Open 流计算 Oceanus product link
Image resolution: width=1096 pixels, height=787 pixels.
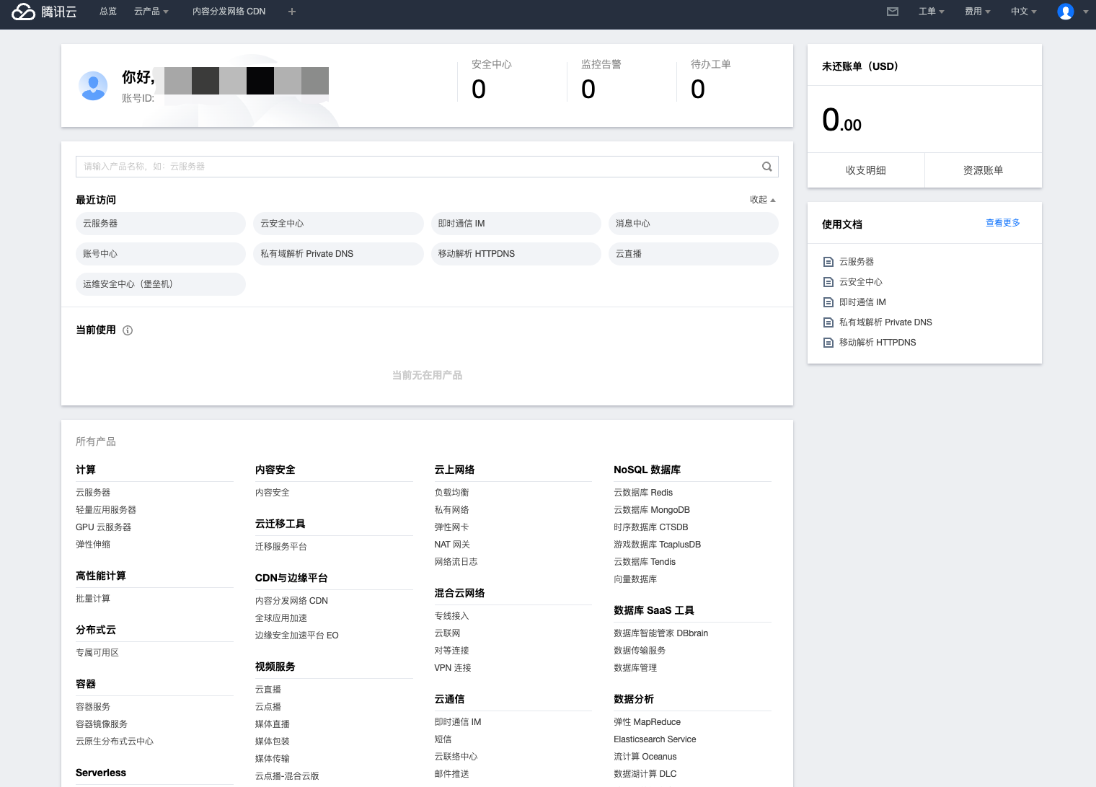click(645, 757)
